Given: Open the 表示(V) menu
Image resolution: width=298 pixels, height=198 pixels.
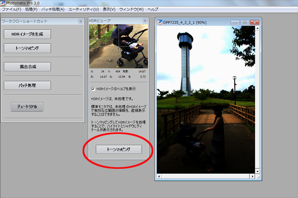Looking at the screenshot, I should coord(109,9).
